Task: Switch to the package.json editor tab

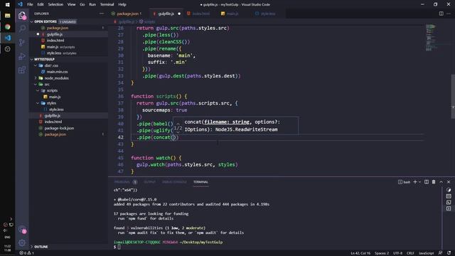Action: coord(127,14)
